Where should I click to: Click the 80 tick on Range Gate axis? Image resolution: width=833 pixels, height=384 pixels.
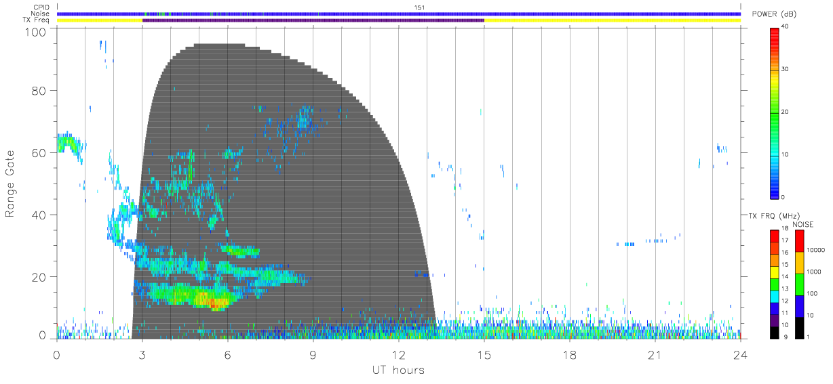coord(39,91)
